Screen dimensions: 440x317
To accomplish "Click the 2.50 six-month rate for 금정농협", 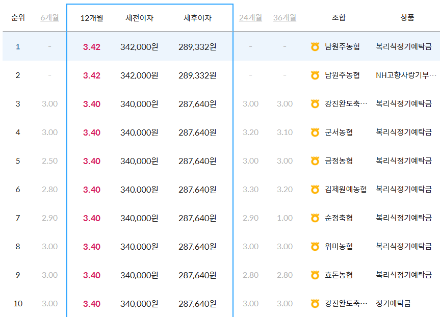I will [49, 161].
